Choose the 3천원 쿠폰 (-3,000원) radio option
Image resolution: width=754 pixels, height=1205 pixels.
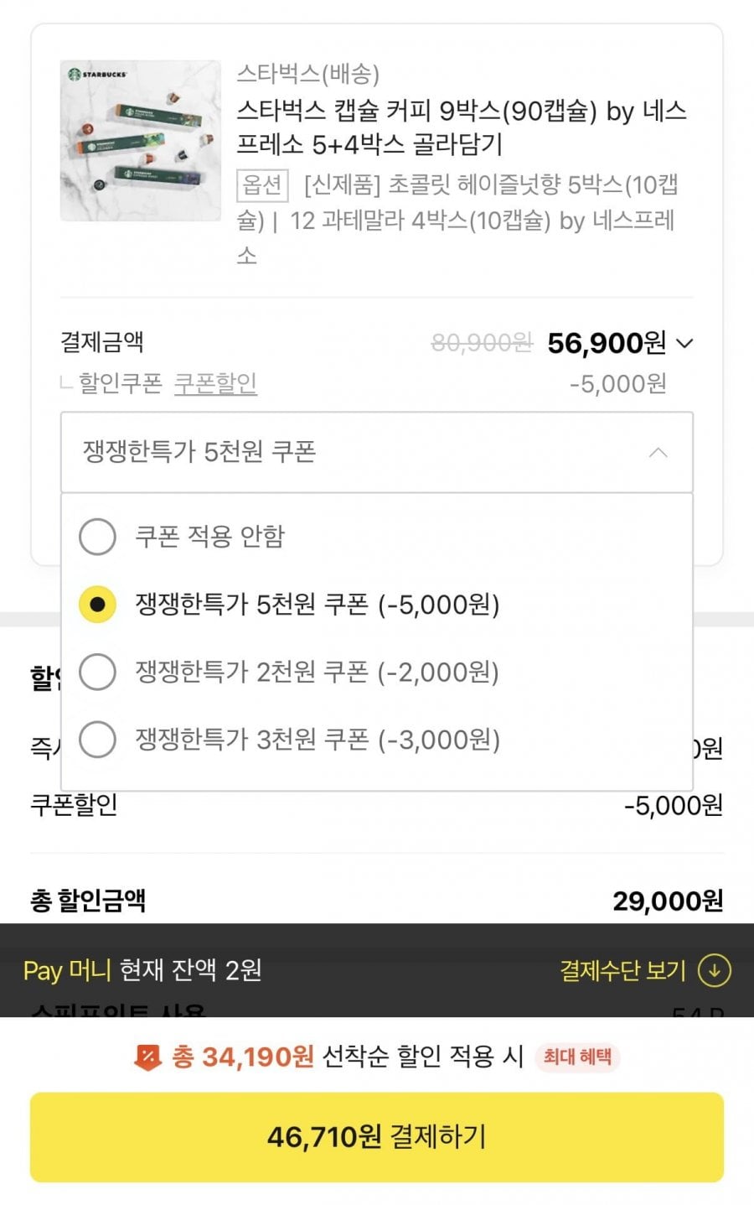[97, 740]
